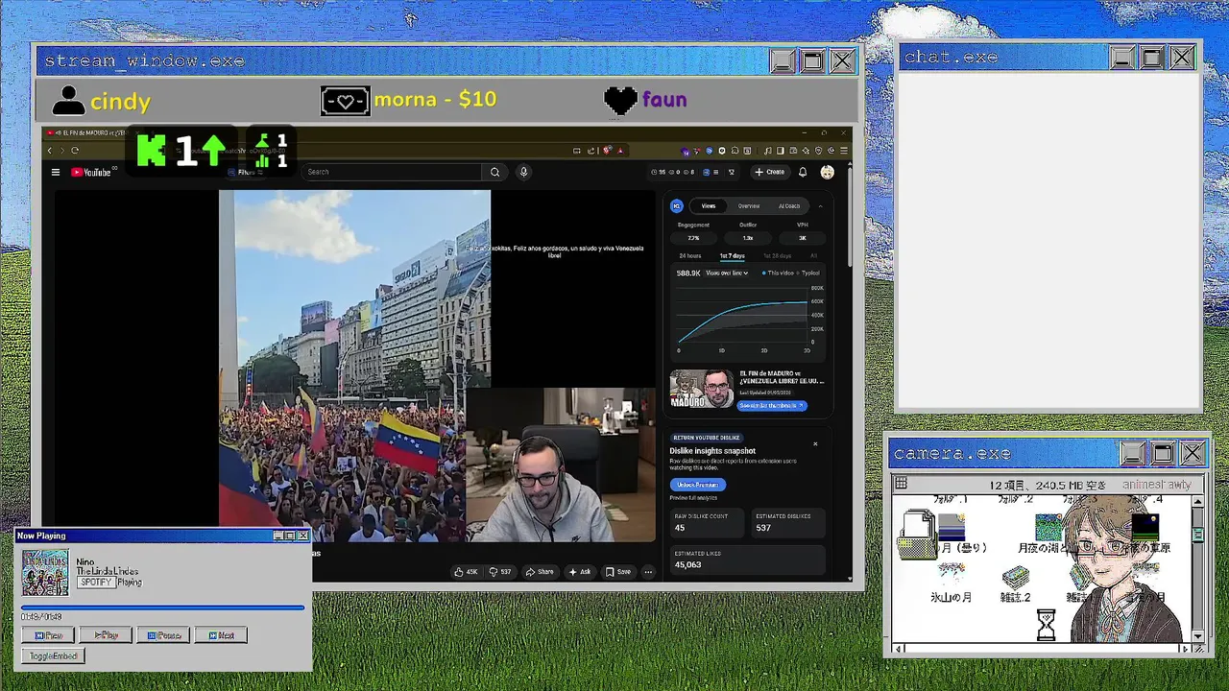Click the Prev button in Now Playing

[x=48, y=635]
